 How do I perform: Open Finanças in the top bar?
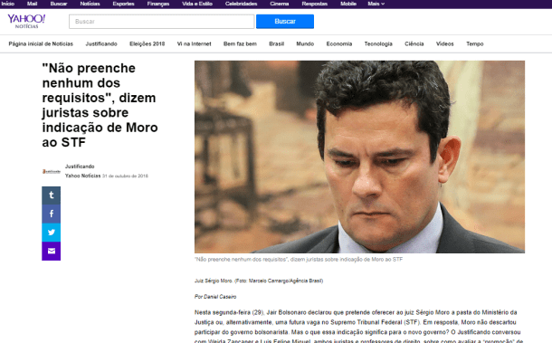tap(158, 4)
